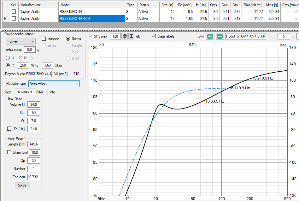This screenshot has height=201, width=299.
Task: Select the U voltage radio button
Action: tap(8, 58)
